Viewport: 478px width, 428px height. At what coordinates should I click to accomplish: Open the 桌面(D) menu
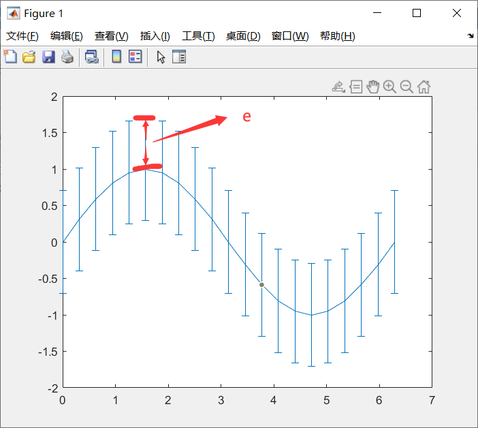243,36
